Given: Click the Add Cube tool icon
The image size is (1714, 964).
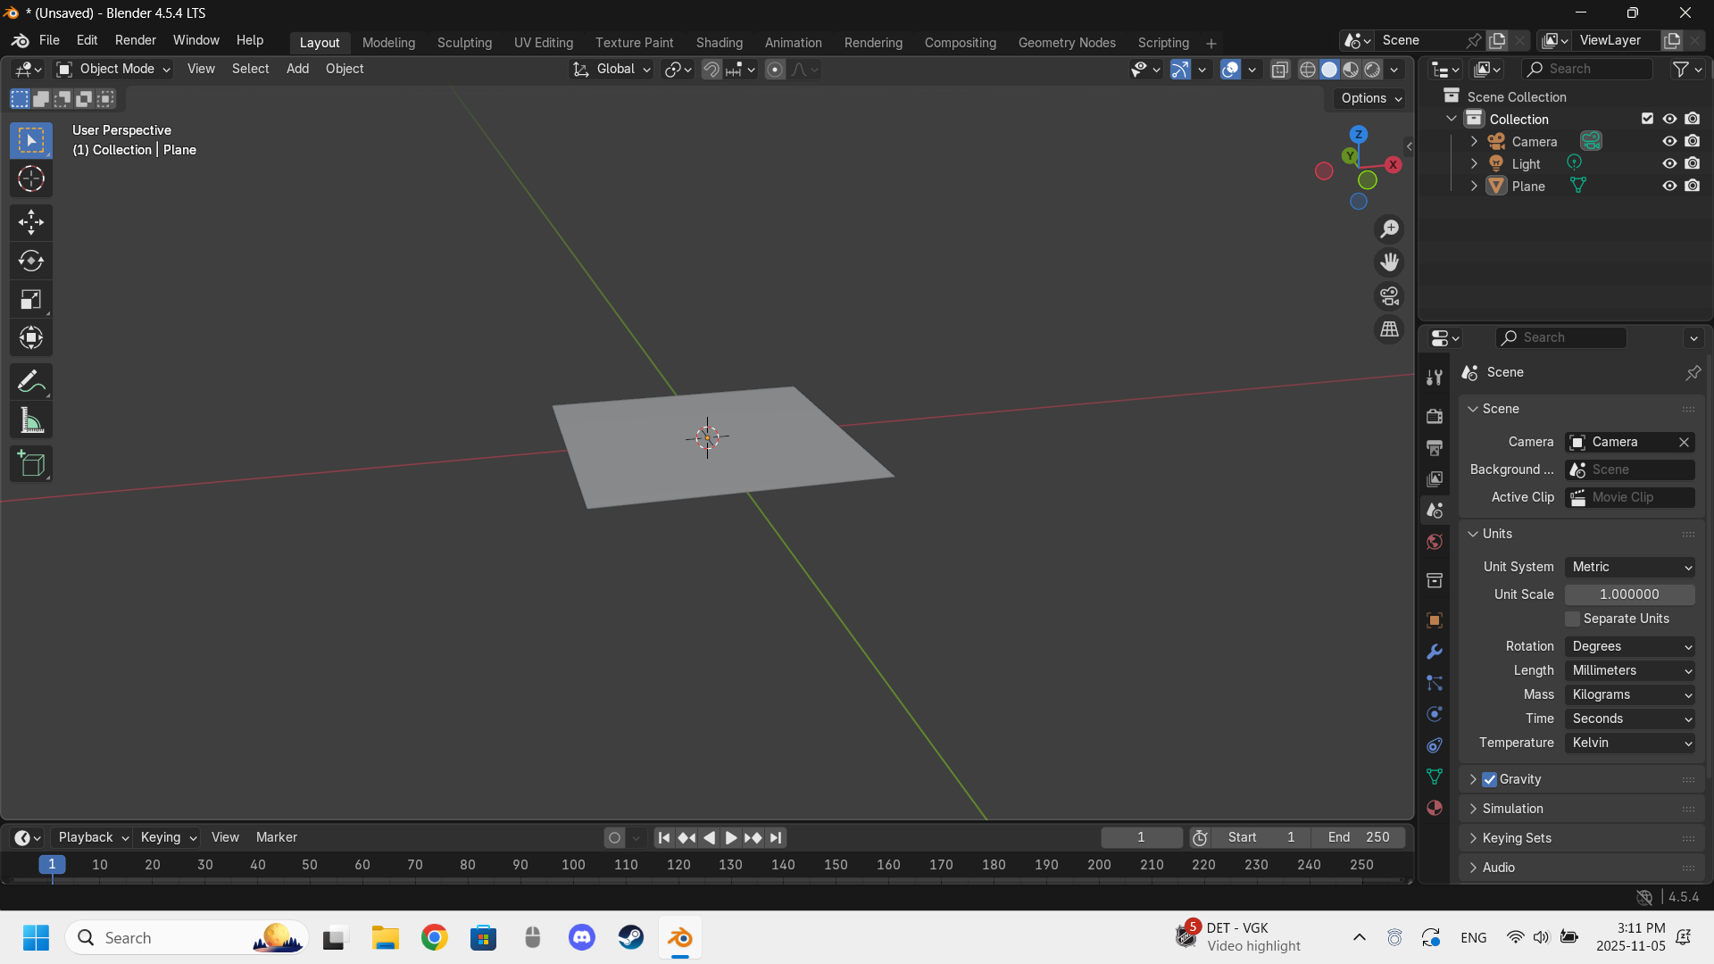Looking at the screenshot, I should coord(31,464).
